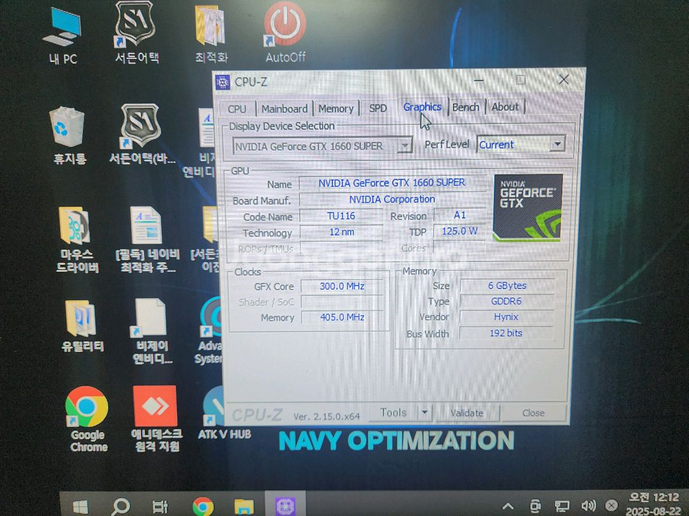
Task: Click the GPU Name field value
Action: tap(391, 182)
